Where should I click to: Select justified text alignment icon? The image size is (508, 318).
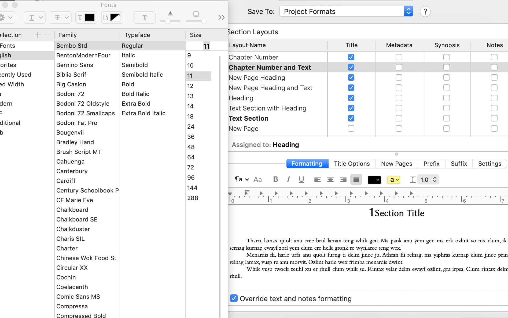[x=356, y=179]
